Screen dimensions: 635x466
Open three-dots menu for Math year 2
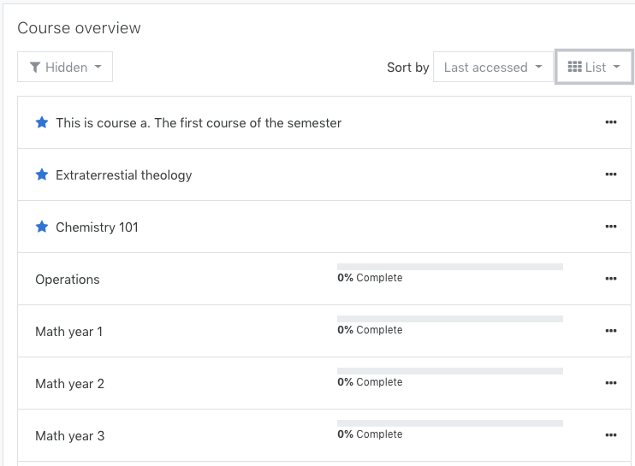coord(611,383)
